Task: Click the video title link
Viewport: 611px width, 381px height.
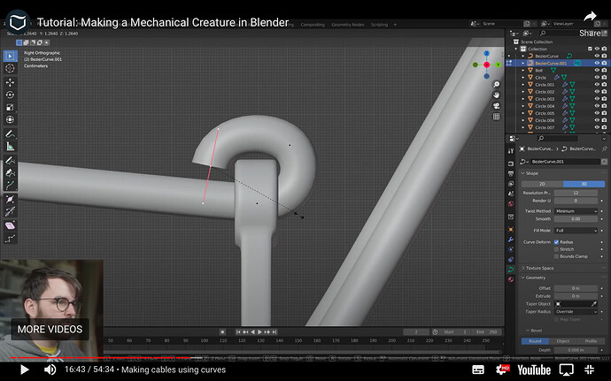Action: (163, 22)
